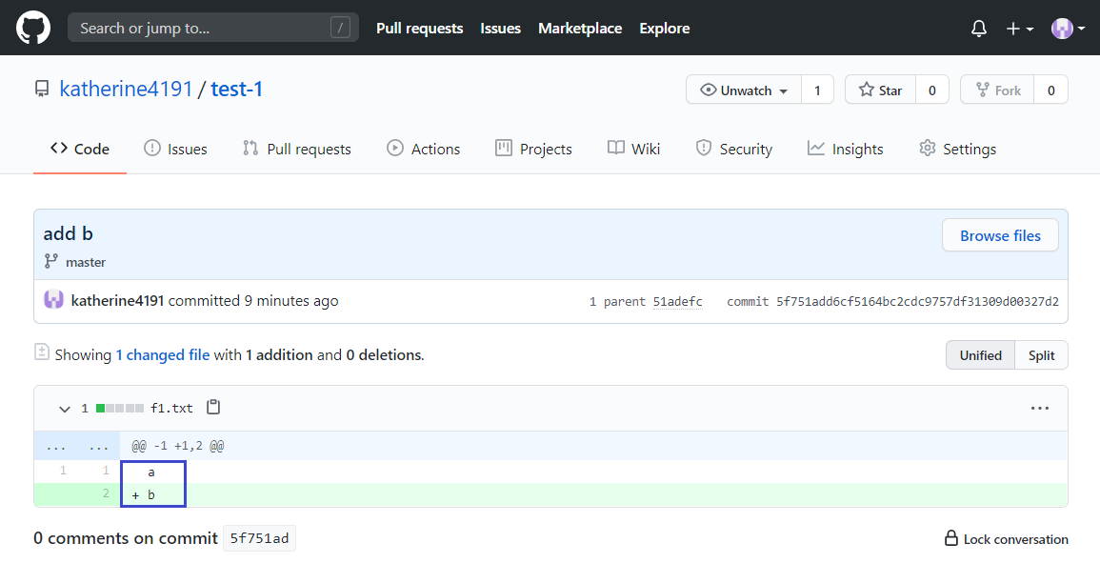Click the short hash 5f751ad badge

coord(260,538)
